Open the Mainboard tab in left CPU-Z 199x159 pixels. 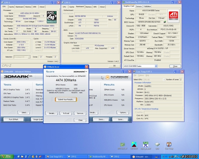click(x=20, y=7)
